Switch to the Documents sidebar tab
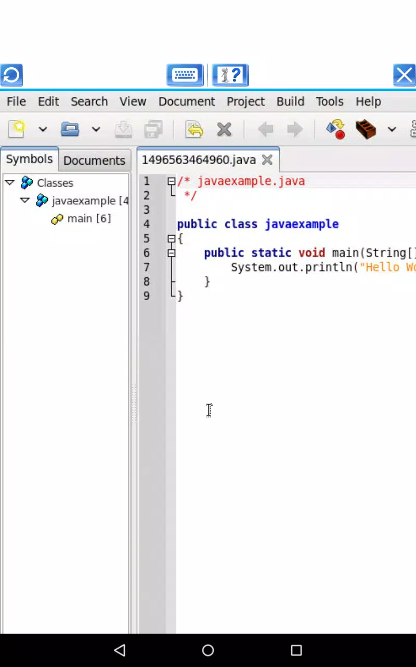 click(94, 160)
